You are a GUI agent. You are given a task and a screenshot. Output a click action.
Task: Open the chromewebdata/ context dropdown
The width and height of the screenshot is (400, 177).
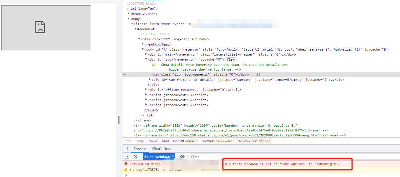(x=159, y=157)
